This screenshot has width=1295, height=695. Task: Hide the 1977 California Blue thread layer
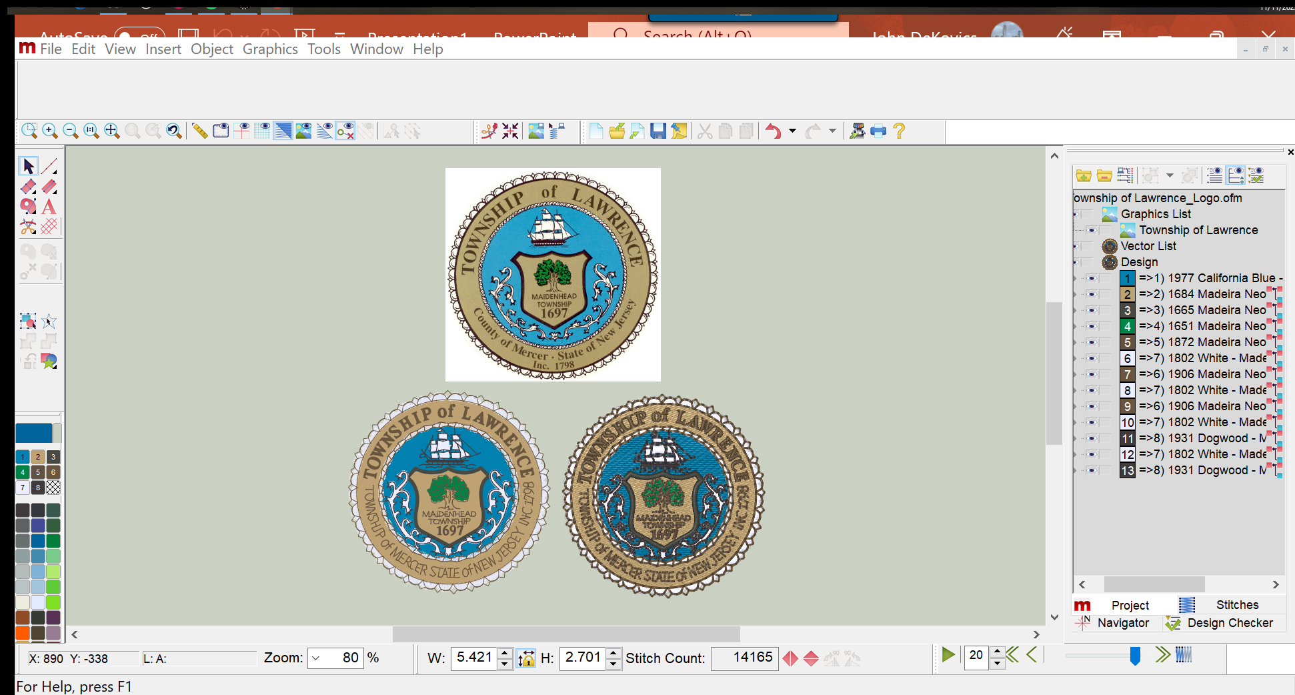point(1092,278)
